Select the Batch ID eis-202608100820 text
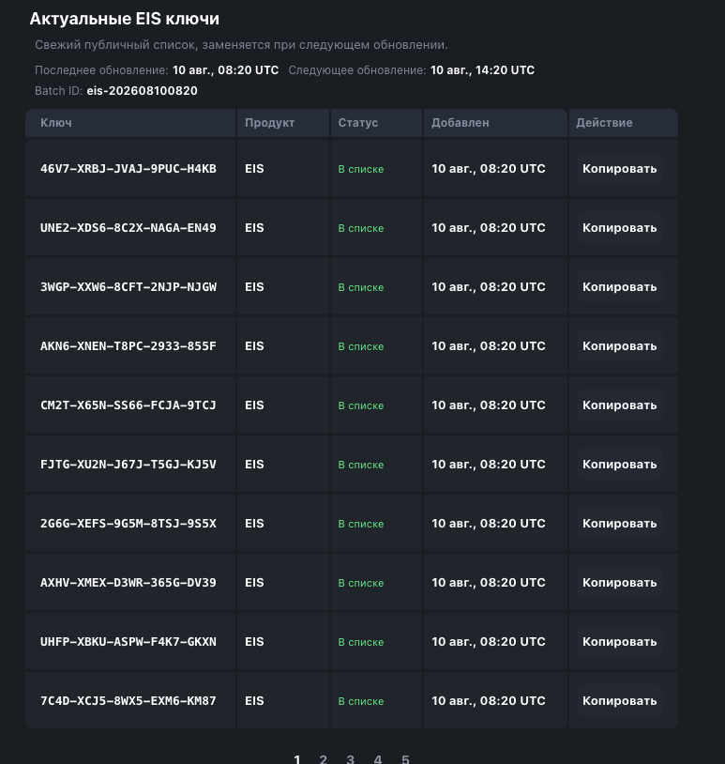Viewport: 725px width, 764px height. tap(143, 91)
